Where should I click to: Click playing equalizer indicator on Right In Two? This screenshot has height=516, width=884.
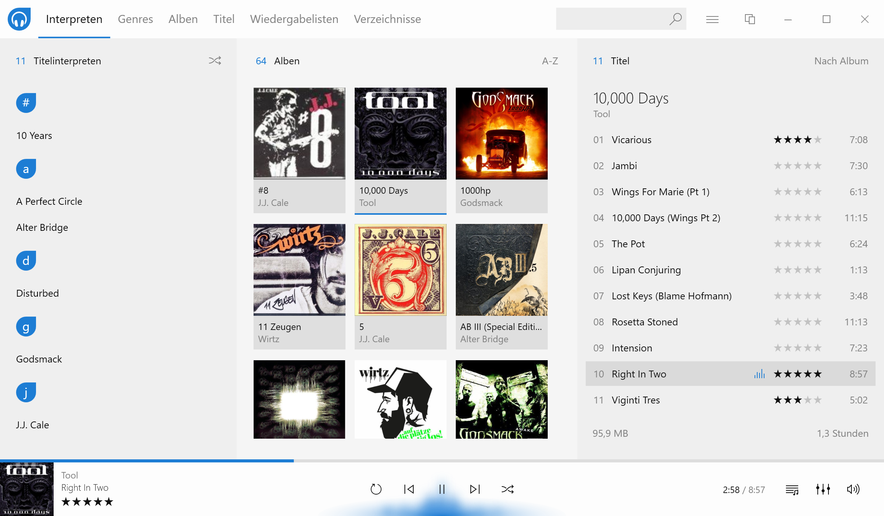tap(760, 374)
